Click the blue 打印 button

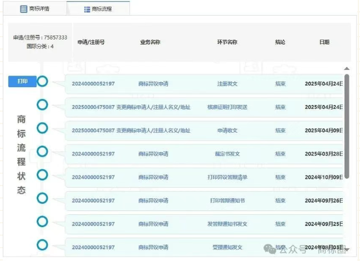[22, 82]
